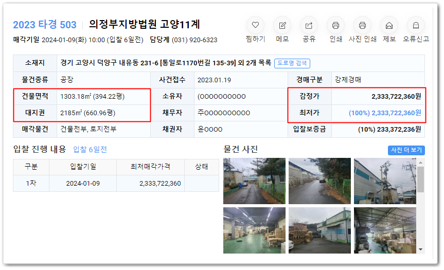Click the 담당계 phone number (031) 920-6323
444x270 pixels.
tap(194, 40)
